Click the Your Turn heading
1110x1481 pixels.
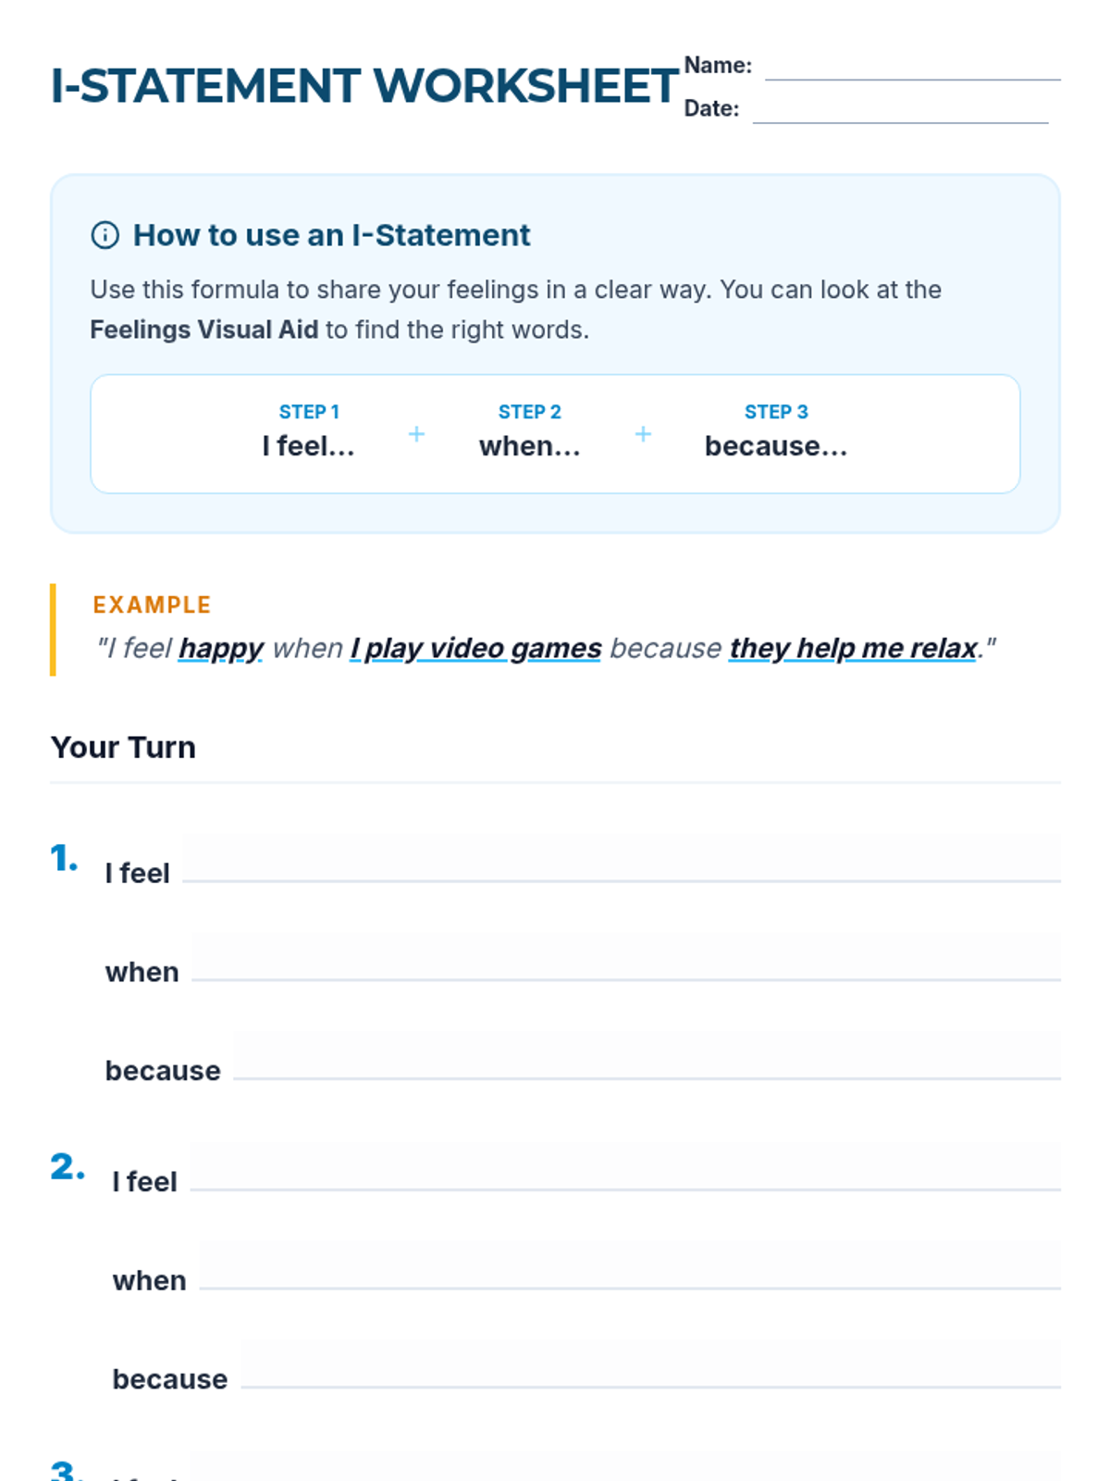123,747
